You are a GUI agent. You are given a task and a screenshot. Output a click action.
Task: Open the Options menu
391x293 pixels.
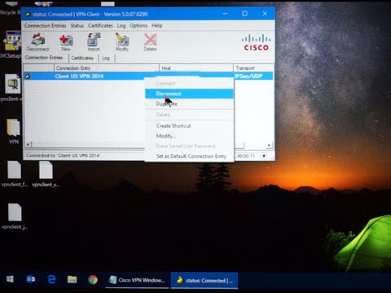pos(138,25)
